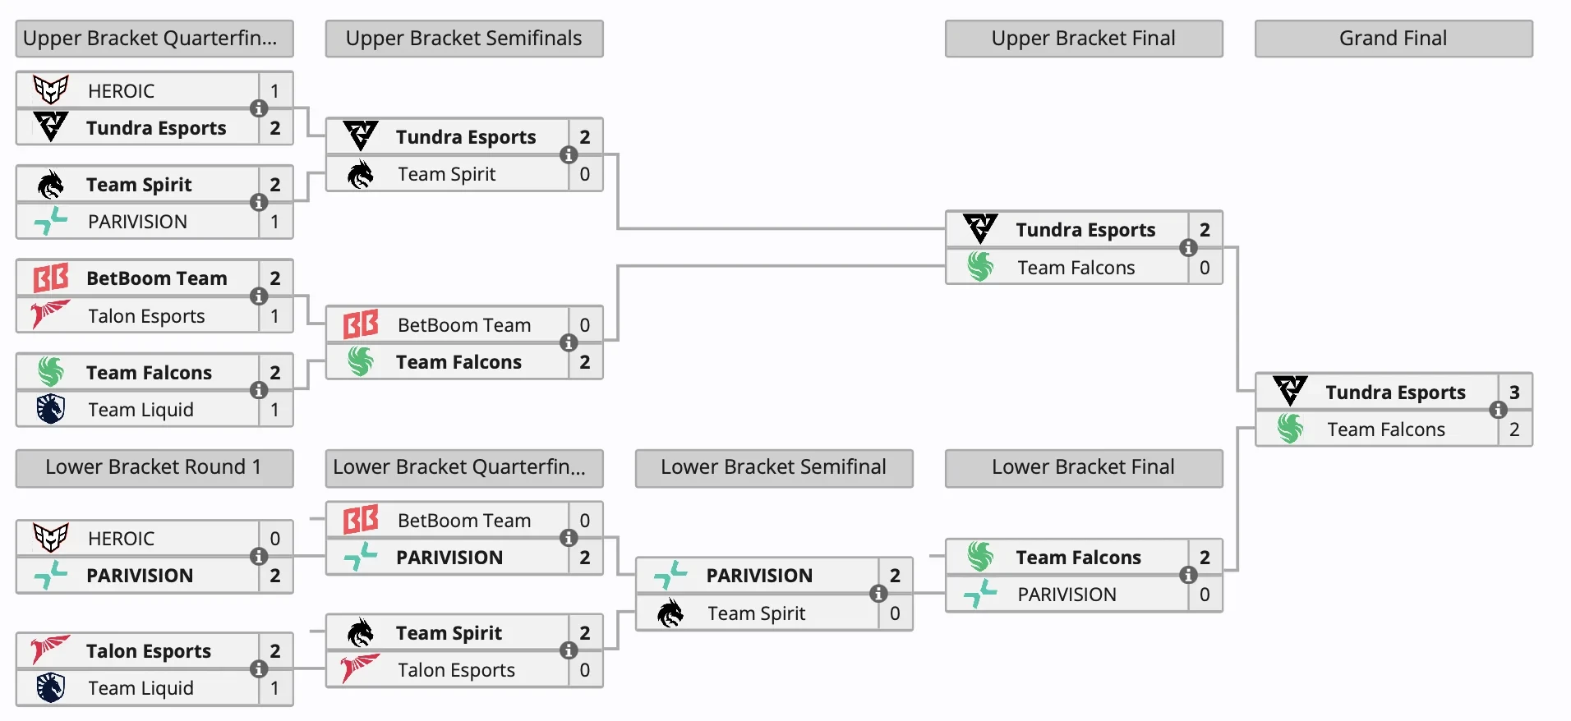Open info icon for Lower Bracket Final match
The width and height of the screenshot is (1571, 721).
point(1188,575)
